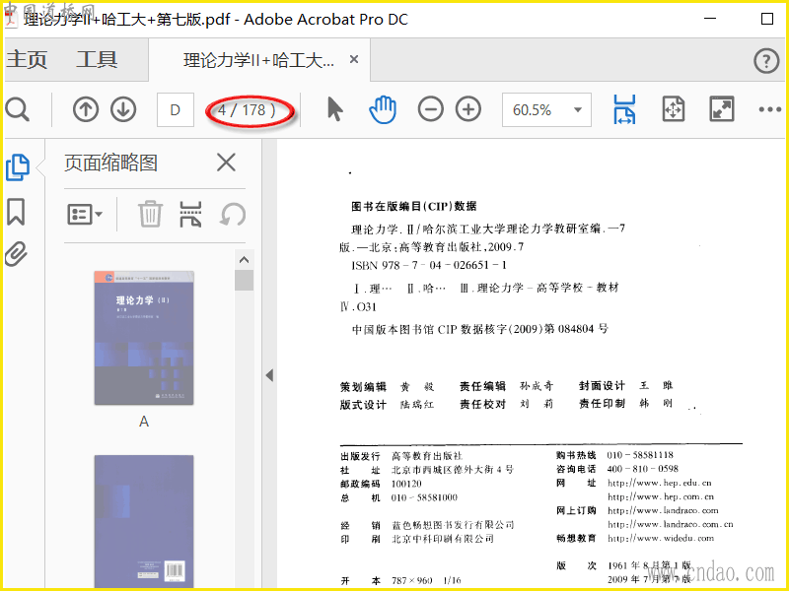
Task: Click the phone number 010-58581118
Action: [640, 455]
